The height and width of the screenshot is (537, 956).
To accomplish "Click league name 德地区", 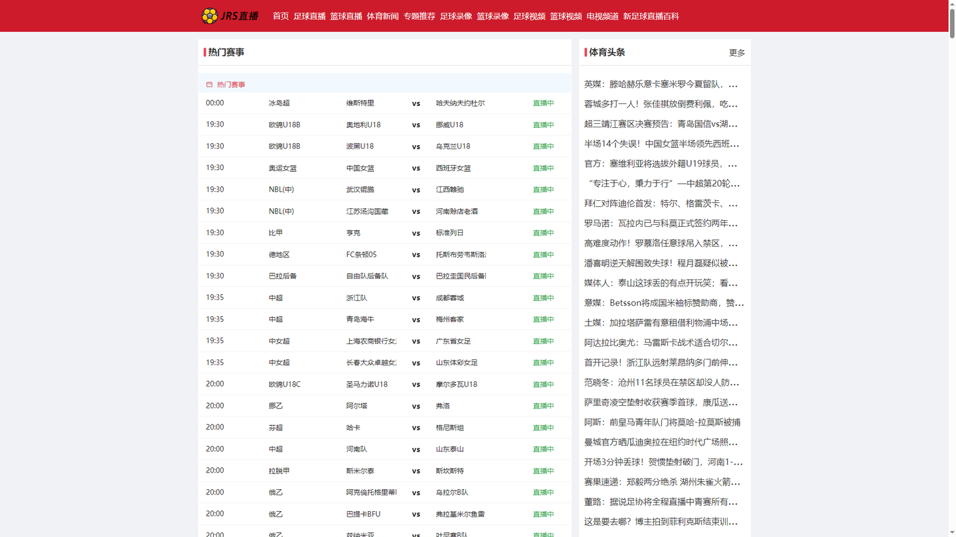I will (279, 255).
